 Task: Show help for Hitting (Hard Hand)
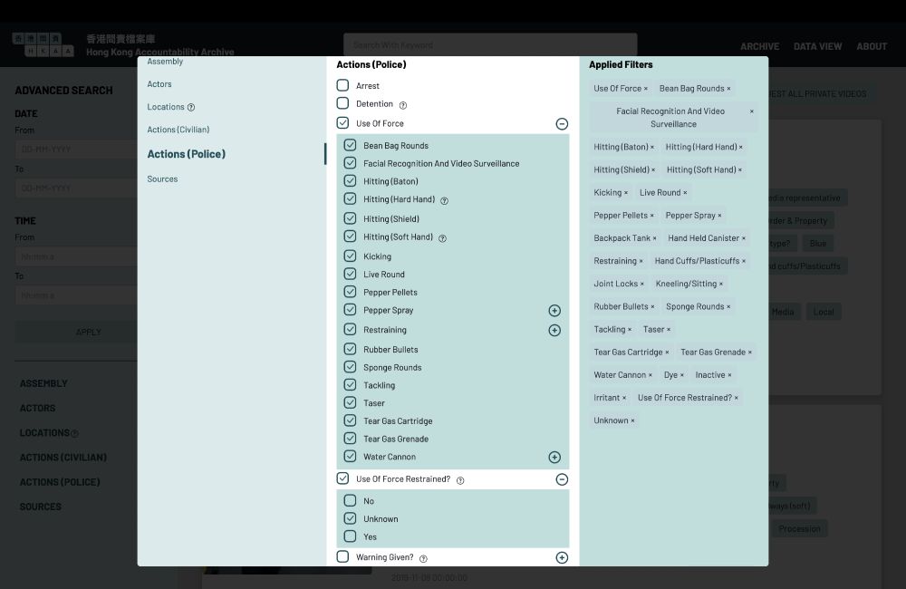coord(444,201)
